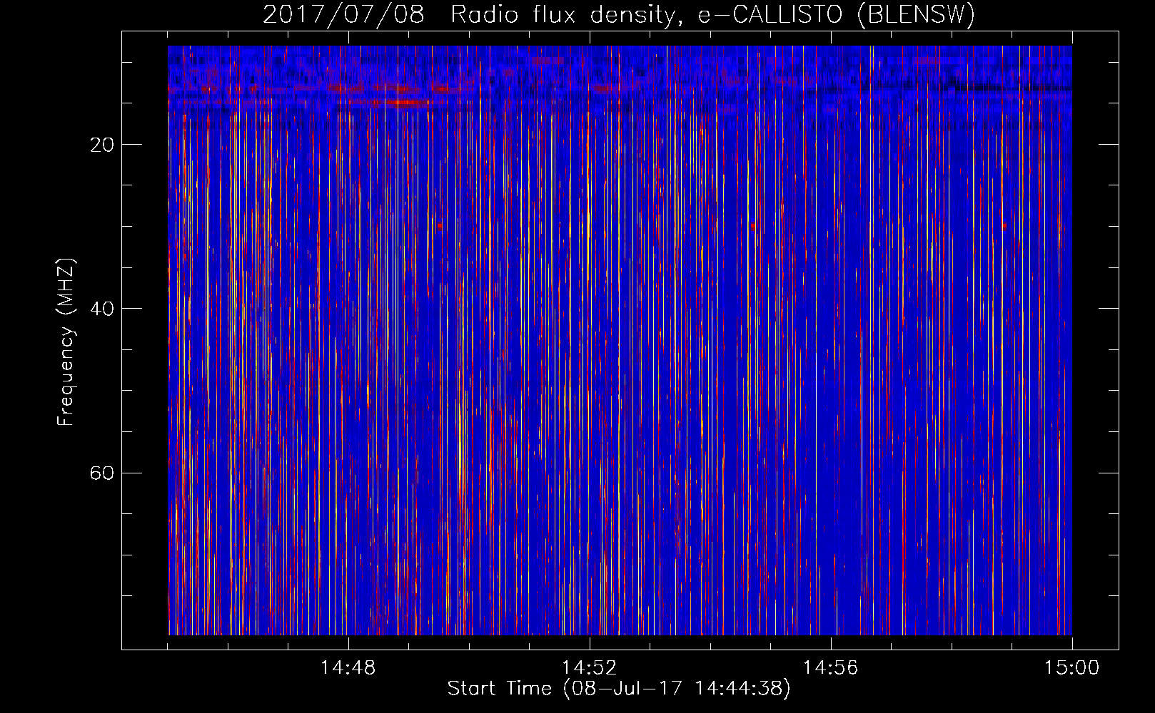Click the "Start Time (08-Jul-17 14:44:38)" label

[619, 689]
